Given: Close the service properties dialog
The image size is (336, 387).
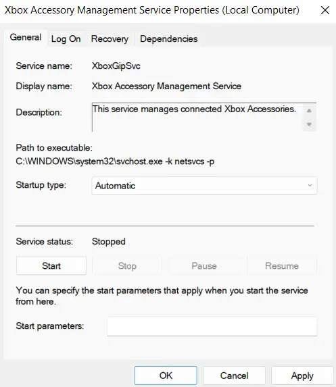Looking at the screenshot, I should click(x=325, y=10).
